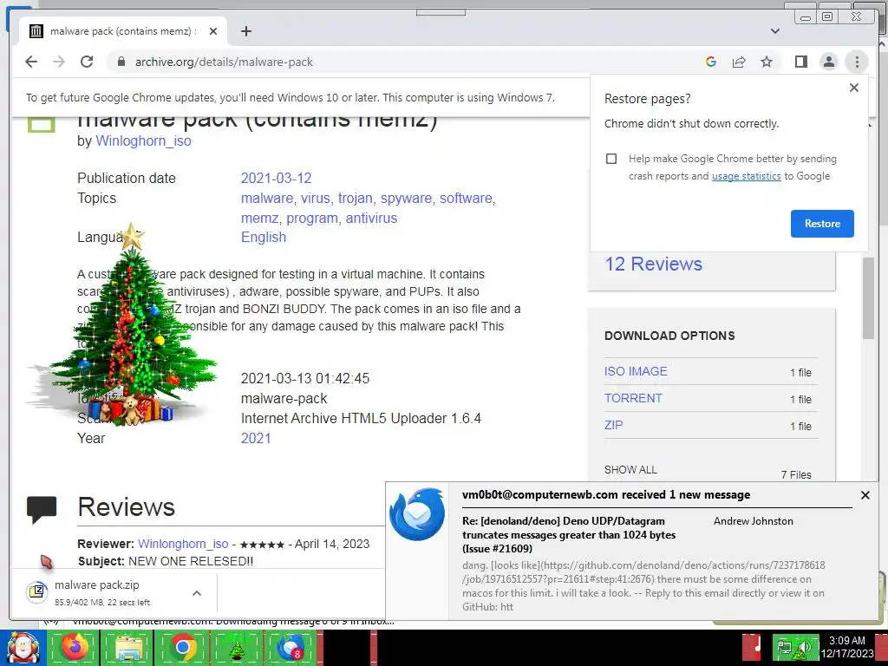
Task: Download the ZIP file
Action: pyautogui.click(x=613, y=425)
